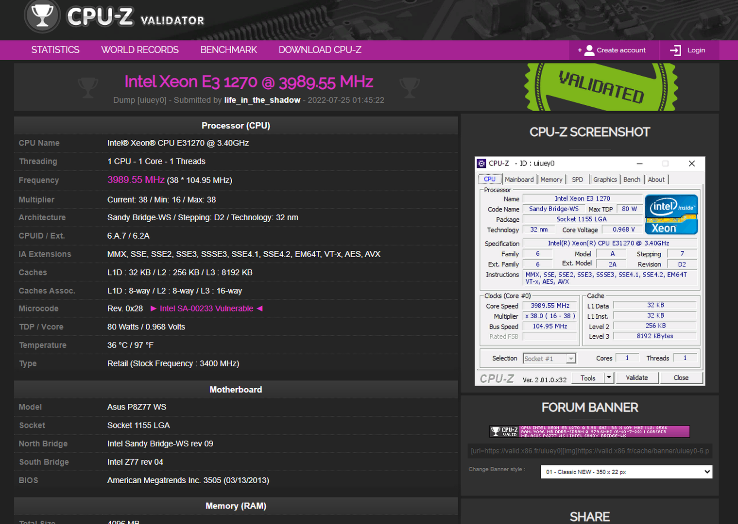Click the Intel Sandy Bridge-WS rev 09 text
This screenshot has height=524, width=738.
(x=160, y=444)
